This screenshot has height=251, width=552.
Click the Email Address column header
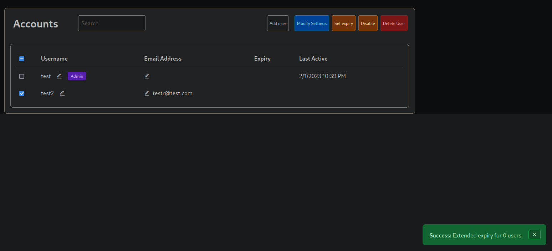click(163, 58)
